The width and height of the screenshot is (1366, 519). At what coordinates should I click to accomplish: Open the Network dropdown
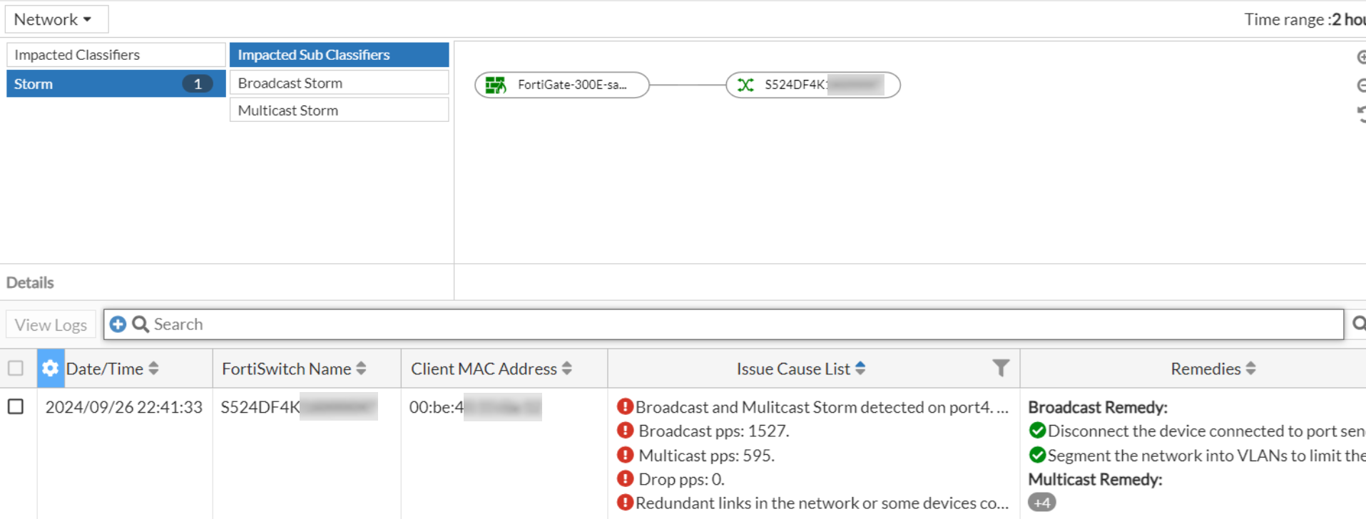pos(54,19)
